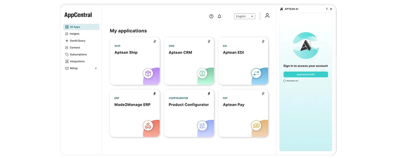Click the AppCentral SSO button
The height and width of the screenshot is (158, 406).
[306, 75]
